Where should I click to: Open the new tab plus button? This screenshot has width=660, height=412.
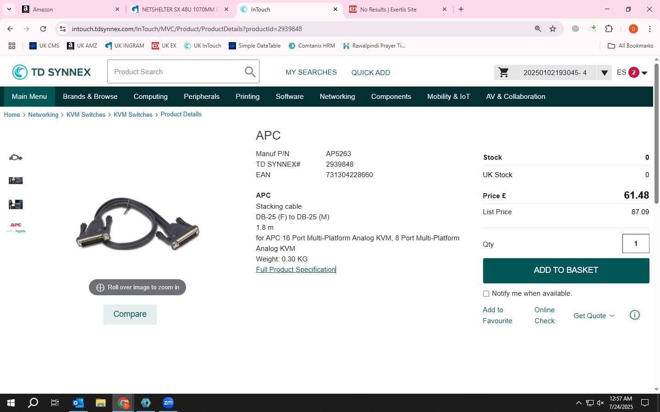click(x=461, y=9)
